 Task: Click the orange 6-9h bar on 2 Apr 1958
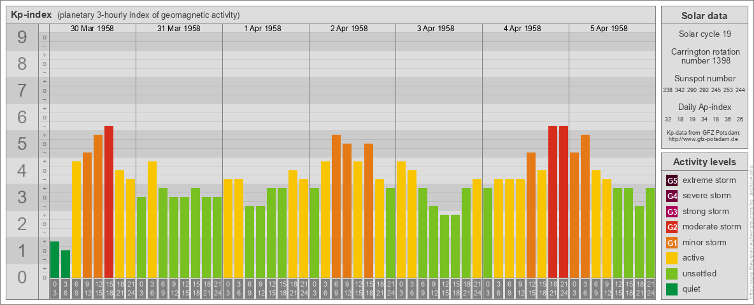(336, 206)
